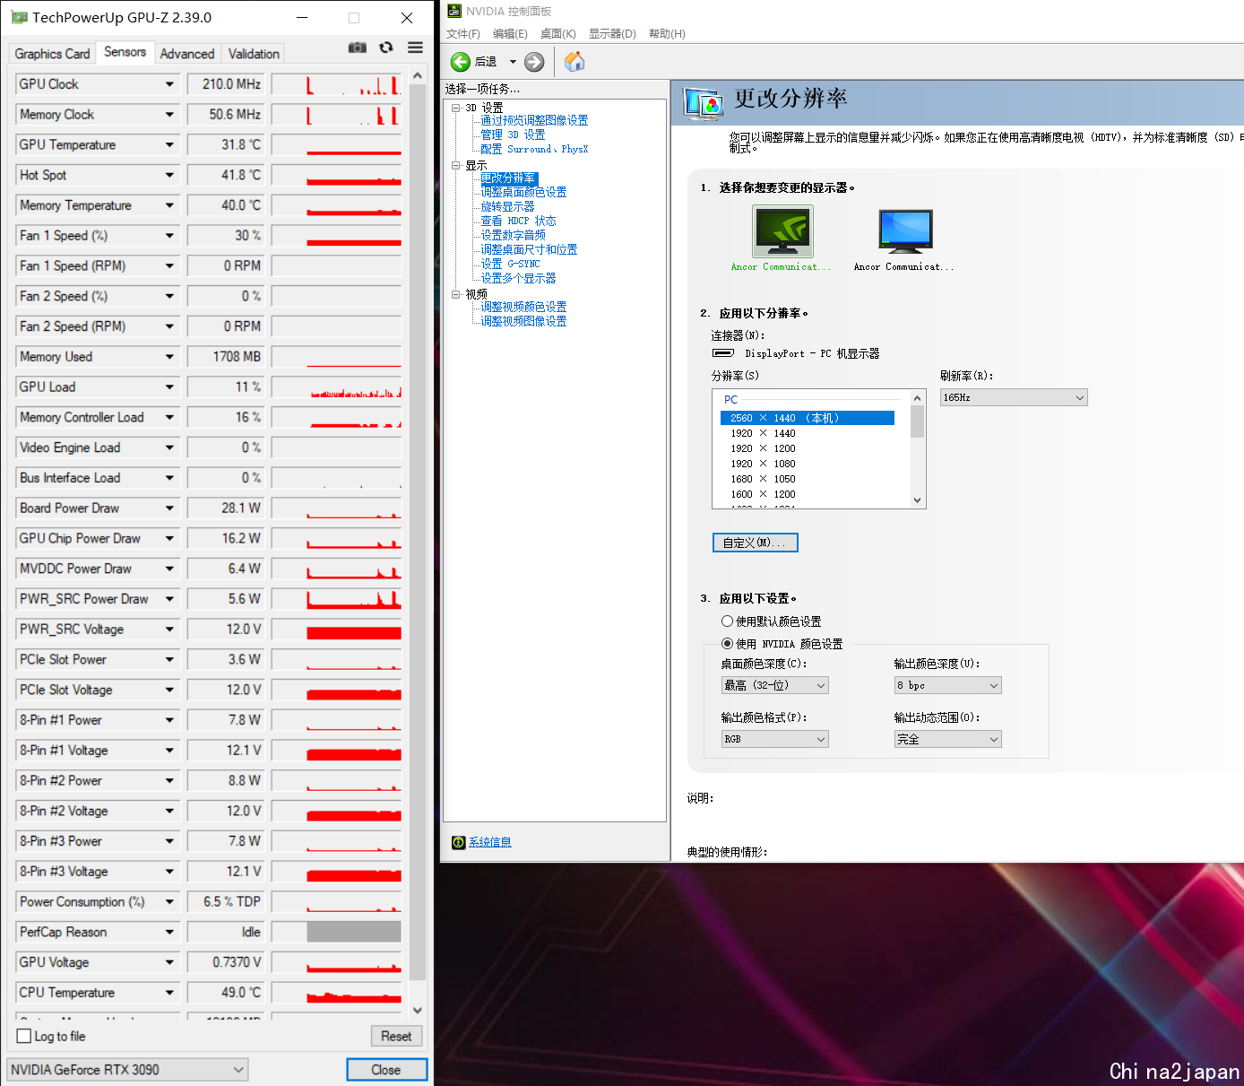Screen dimensions: 1244x1086
Task: Collapse the 显示 tree node
Action: click(455, 165)
